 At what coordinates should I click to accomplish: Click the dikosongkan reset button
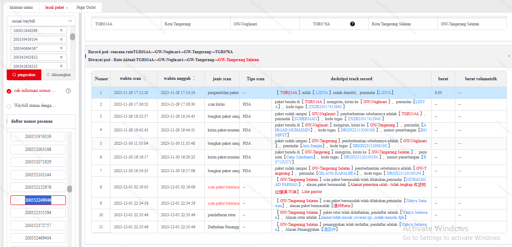click(x=58, y=75)
